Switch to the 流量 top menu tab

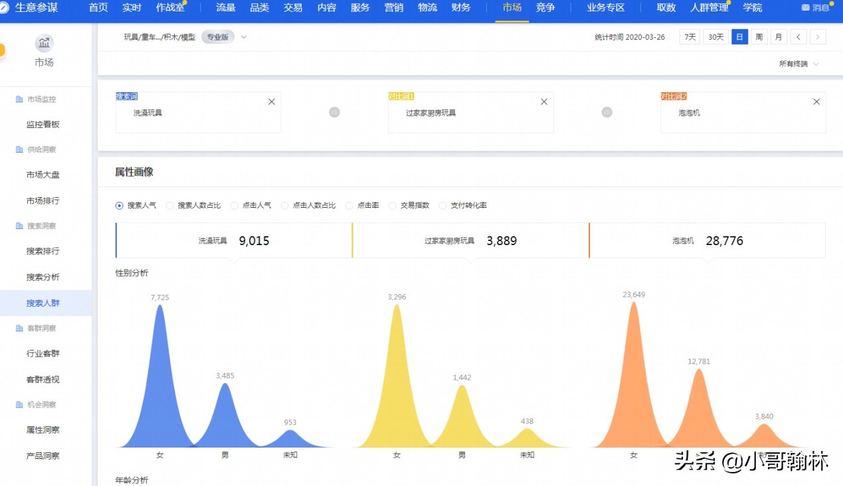click(x=226, y=8)
